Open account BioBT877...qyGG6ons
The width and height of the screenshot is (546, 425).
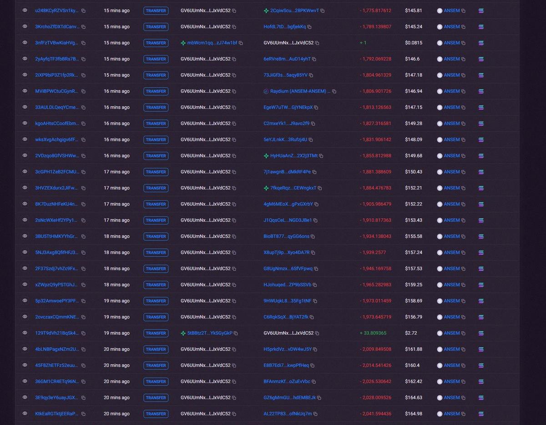[x=286, y=236]
